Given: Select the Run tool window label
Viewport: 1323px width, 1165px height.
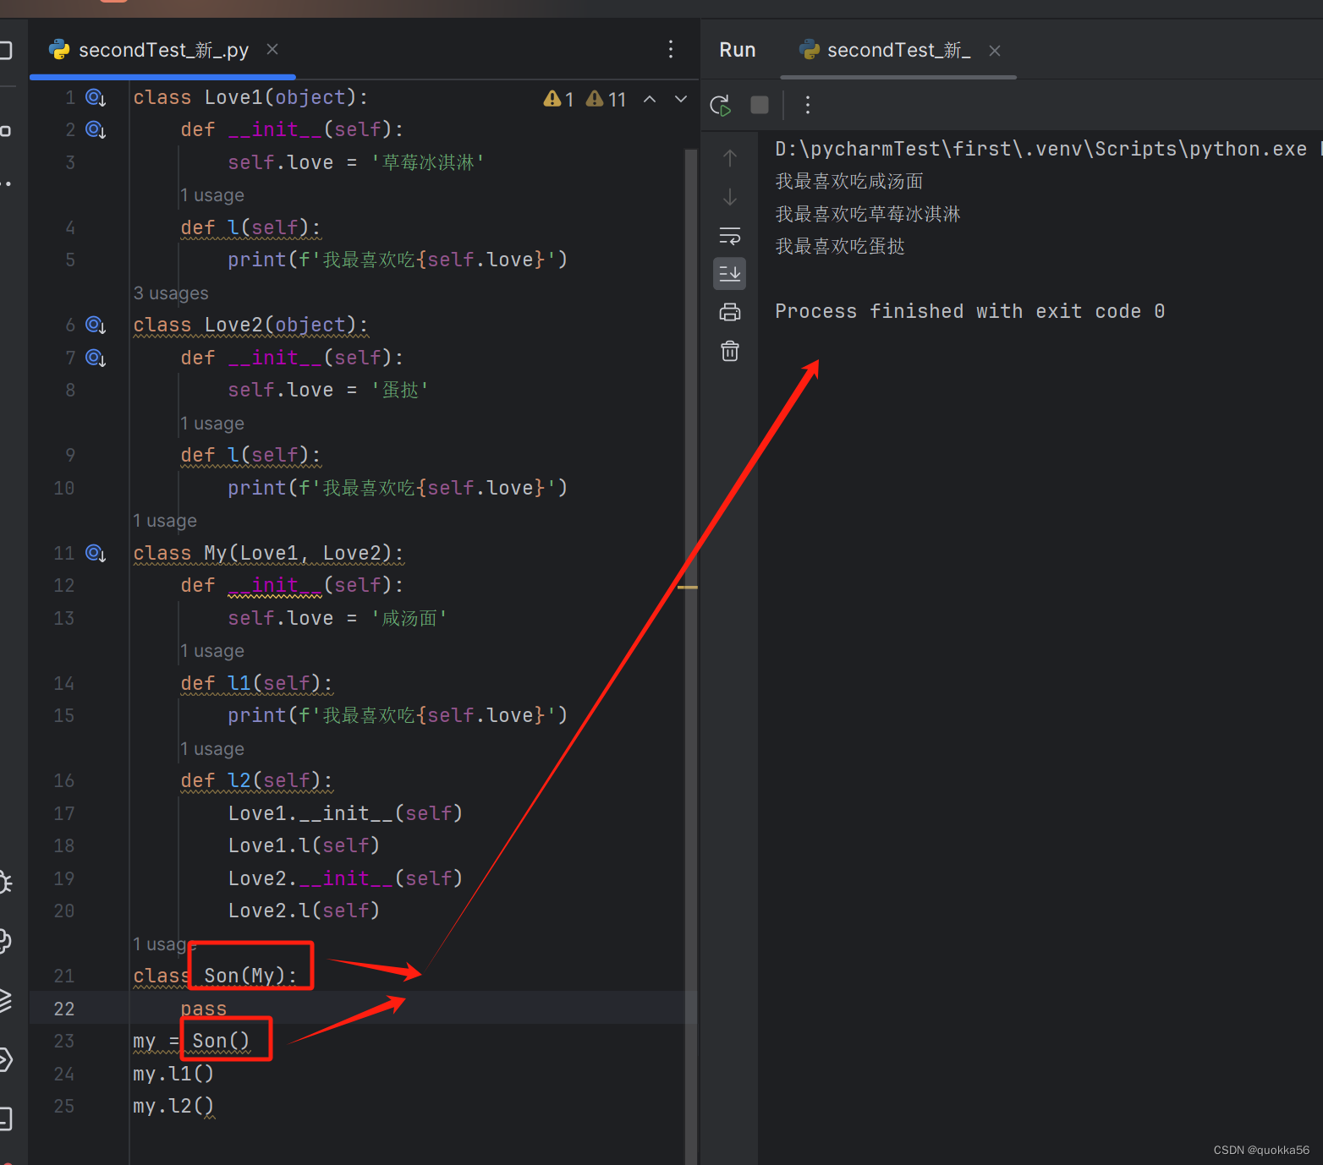Looking at the screenshot, I should [x=738, y=50].
